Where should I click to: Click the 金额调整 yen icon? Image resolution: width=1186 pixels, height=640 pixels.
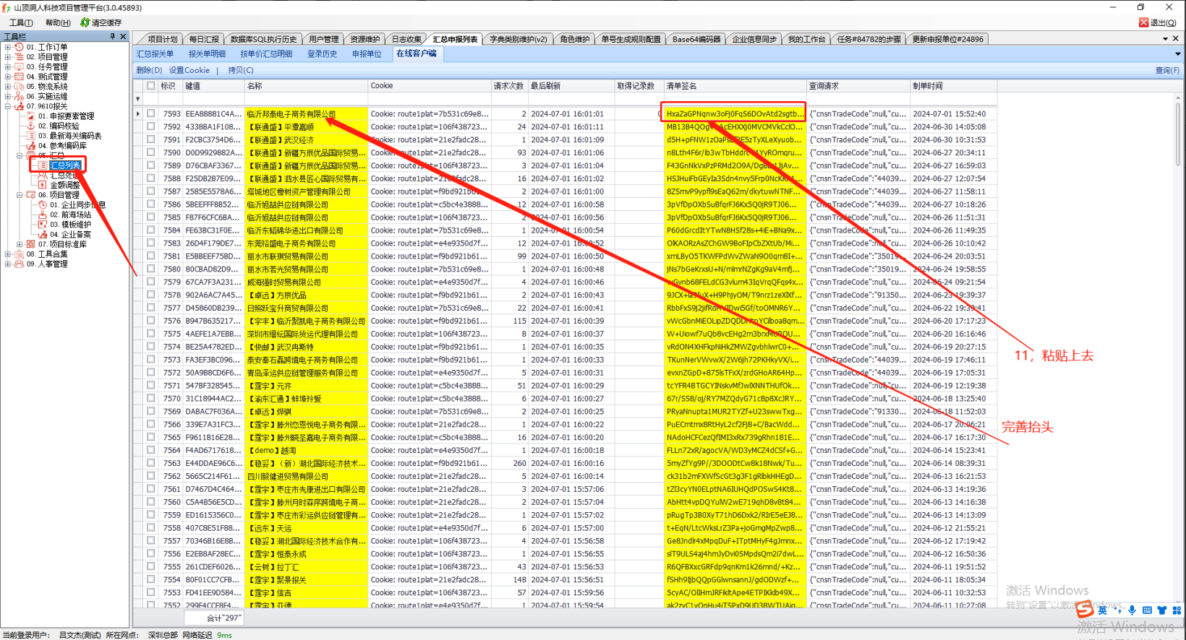pos(43,185)
